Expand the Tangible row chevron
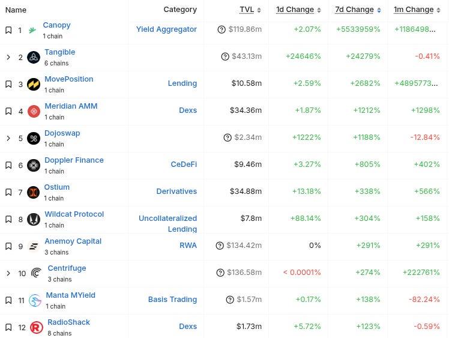449x338 pixels. pyautogui.click(x=8, y=57)
